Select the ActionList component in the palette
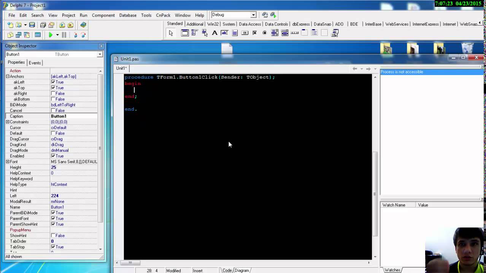Viewport: 486px width, 273px height. pyautogui.click(x=335, y=33)
